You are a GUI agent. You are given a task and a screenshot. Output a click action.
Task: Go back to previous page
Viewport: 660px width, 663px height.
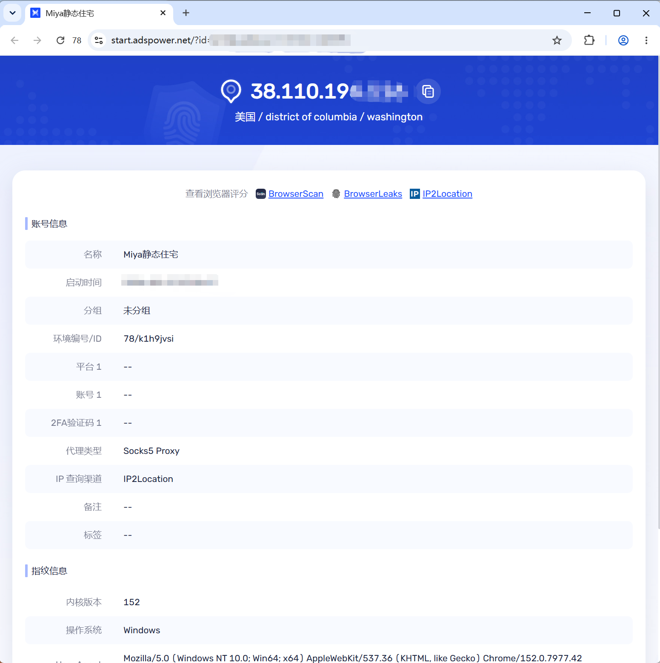click(x=14, y=40)
